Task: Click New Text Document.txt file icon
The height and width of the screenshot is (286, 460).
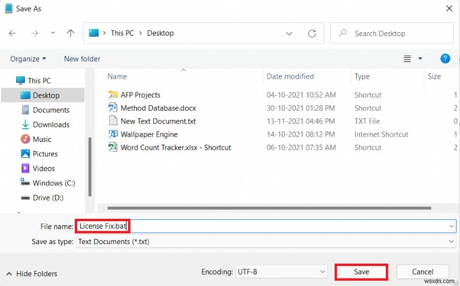Action: coord(113,121)
